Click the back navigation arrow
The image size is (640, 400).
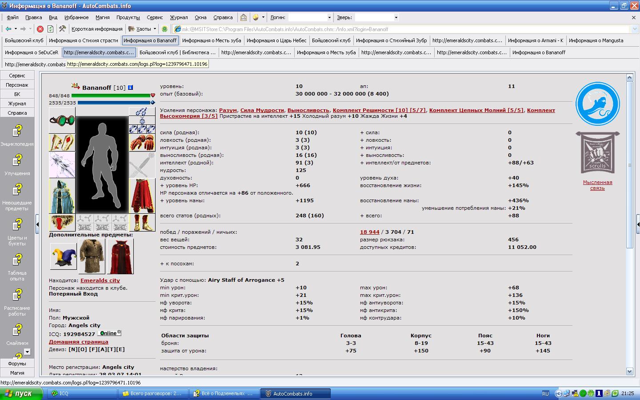[8, 29]
